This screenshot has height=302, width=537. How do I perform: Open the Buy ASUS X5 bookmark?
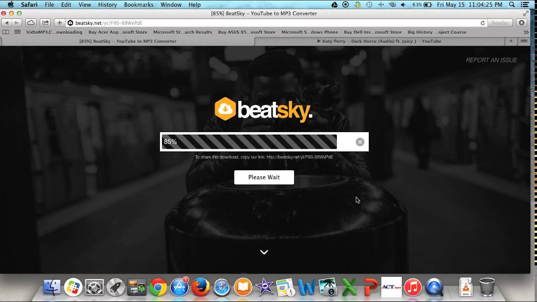coord(247,32)
